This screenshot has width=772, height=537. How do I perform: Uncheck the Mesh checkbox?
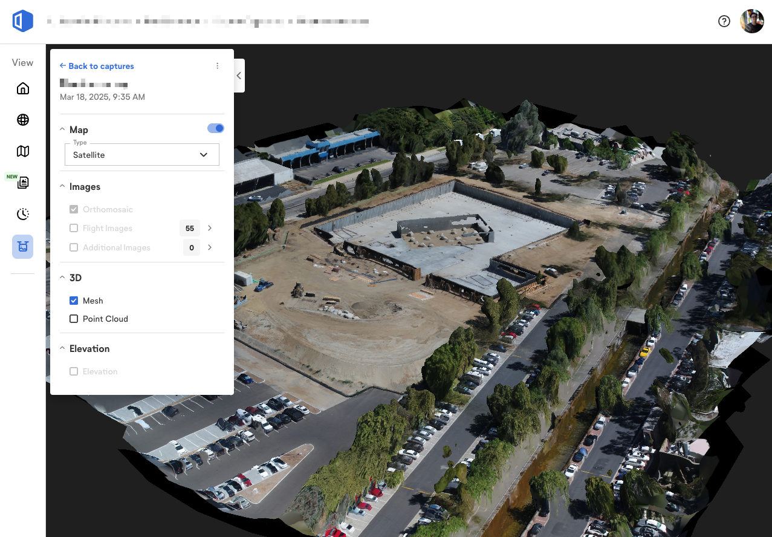coord(74,301)
